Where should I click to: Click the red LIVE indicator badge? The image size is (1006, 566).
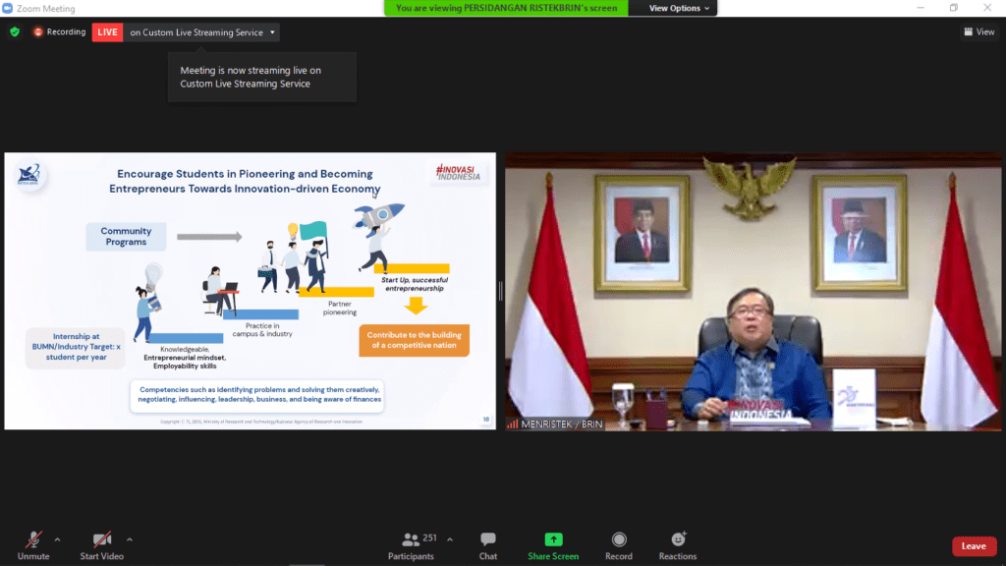pos(107,31)
